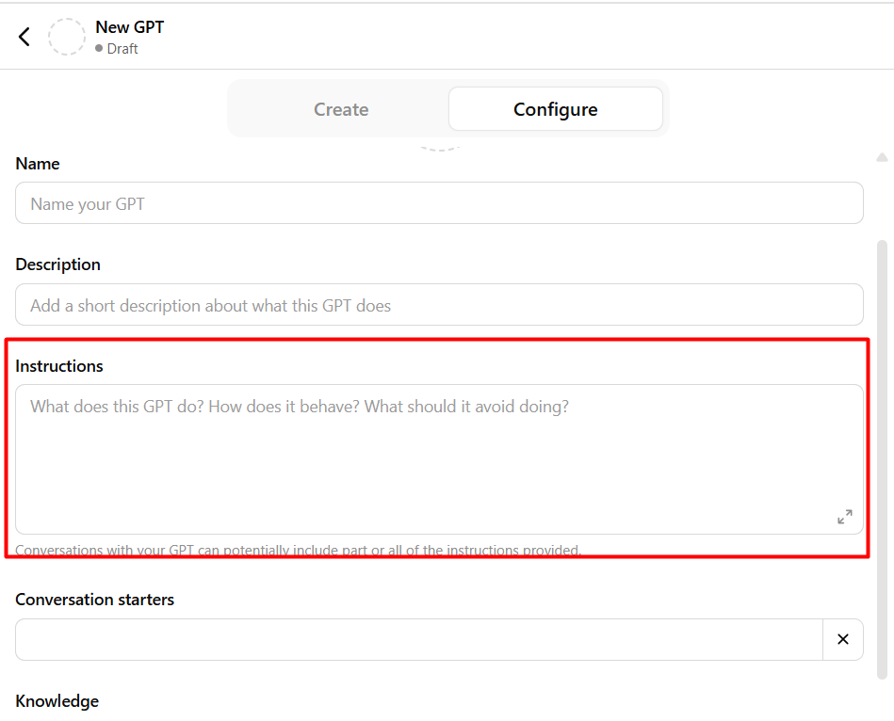Select the Configure tab
This screenshot has height=721, width=894.
tap(555, 109)
